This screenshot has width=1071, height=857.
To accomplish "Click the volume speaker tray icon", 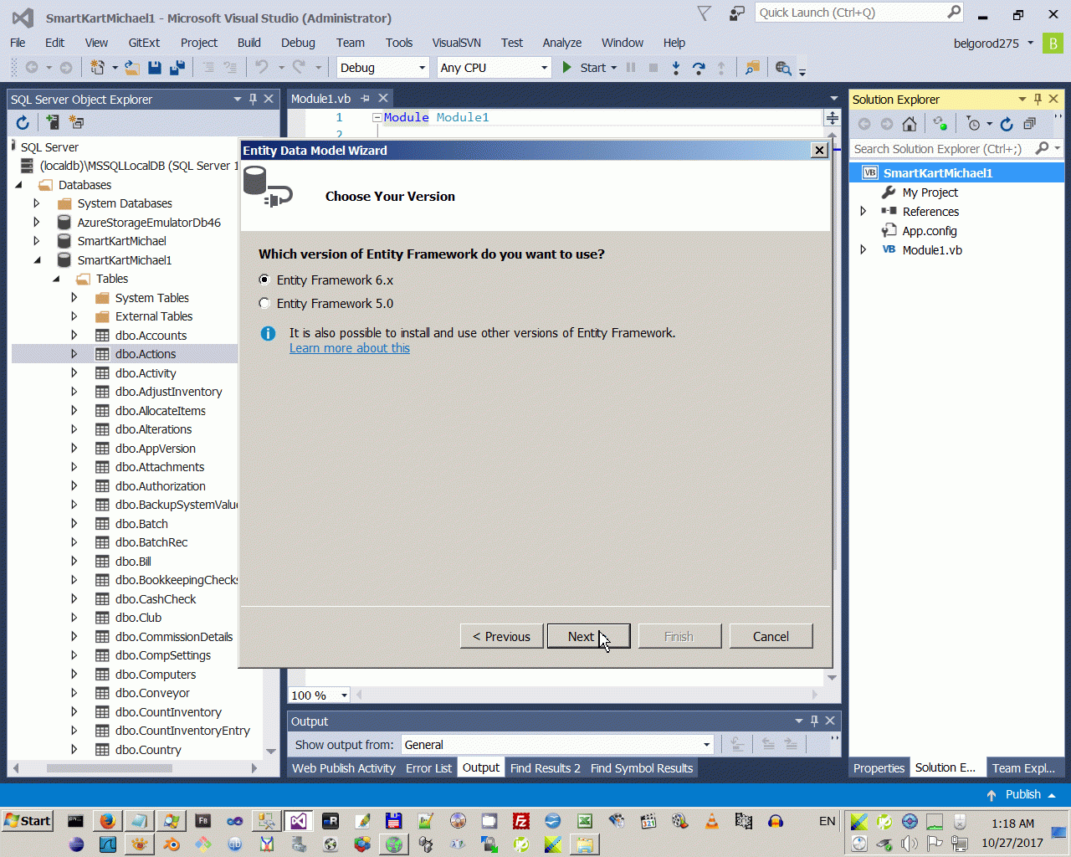I will tap(910, 844).
